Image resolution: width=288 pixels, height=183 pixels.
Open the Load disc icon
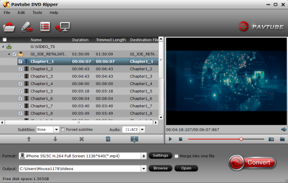pos(9,27)
